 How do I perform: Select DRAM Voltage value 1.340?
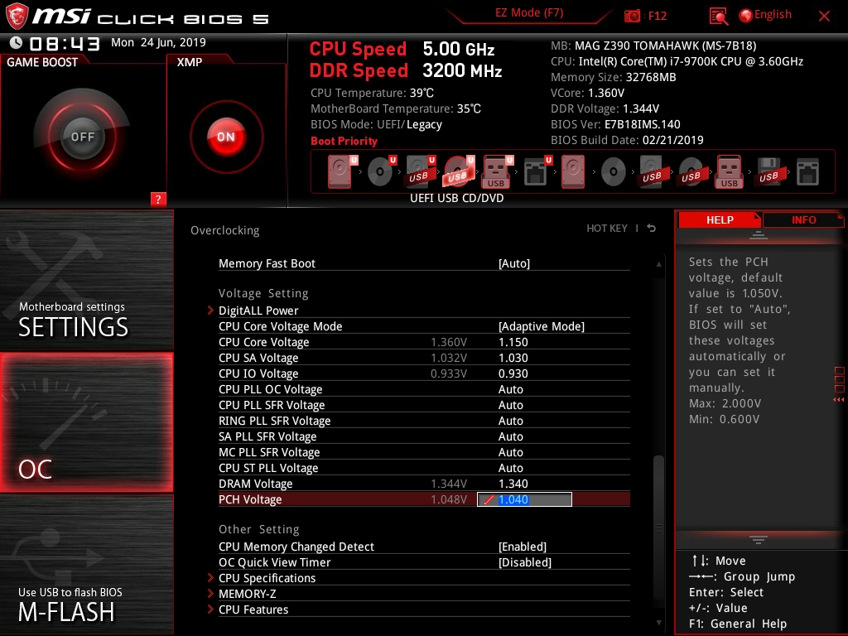pos(513,484)
